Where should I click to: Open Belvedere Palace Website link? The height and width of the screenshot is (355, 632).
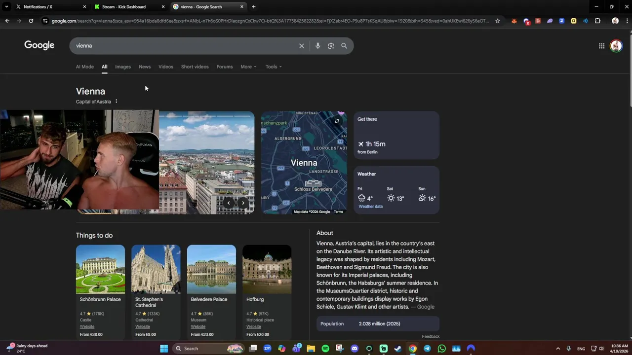[198, 326]
